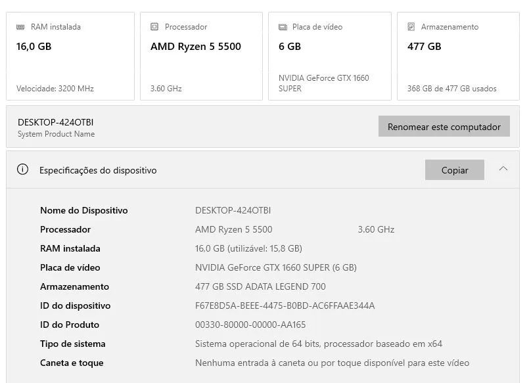Viewport: 529px width, 383px height.
Task: Select the Nome do Dispositivo label
Action: (x=84, y=210)
